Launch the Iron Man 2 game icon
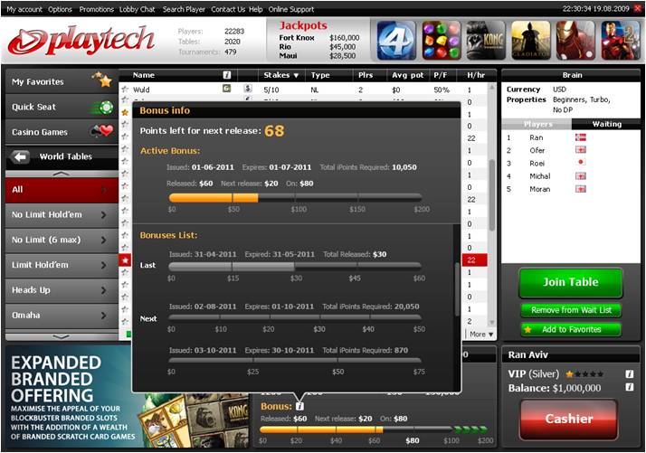The width and height of the screenshot is (646, 453). [x=620, y=41]
